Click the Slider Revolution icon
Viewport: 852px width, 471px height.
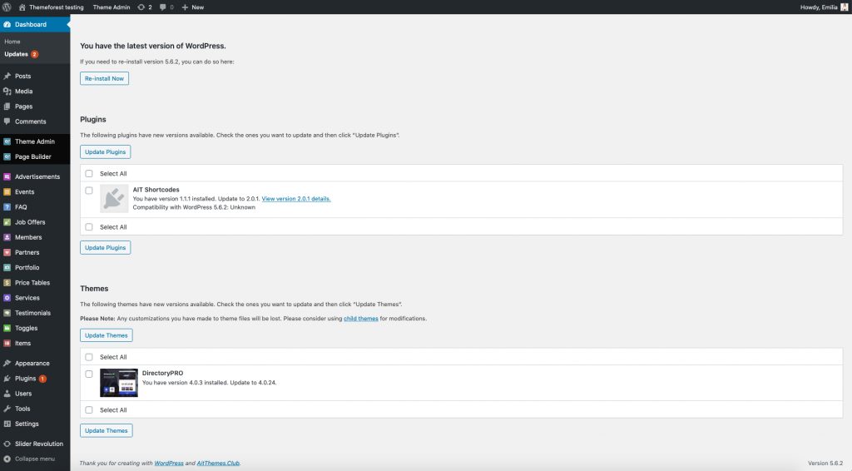(7, 444)
